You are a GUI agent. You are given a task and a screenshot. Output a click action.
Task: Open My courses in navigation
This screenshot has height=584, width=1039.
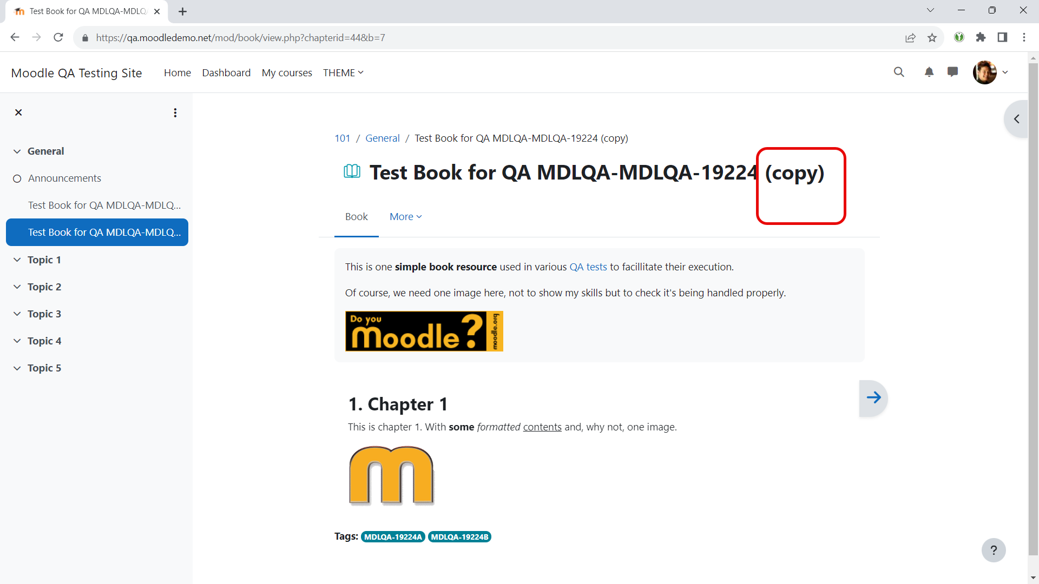[x=287, y=72]
